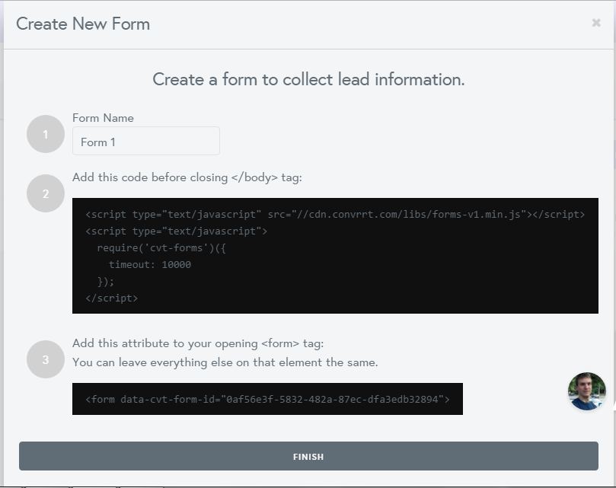This screenshot has width=616, height=488.
Task: Click the closing </script> tag line
Action: click(x=112, y=298)
